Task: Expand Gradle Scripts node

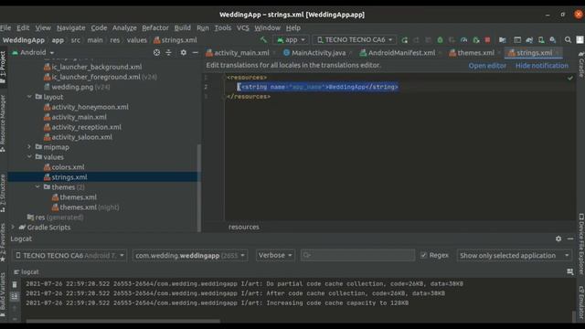Action: coord(13,228)
